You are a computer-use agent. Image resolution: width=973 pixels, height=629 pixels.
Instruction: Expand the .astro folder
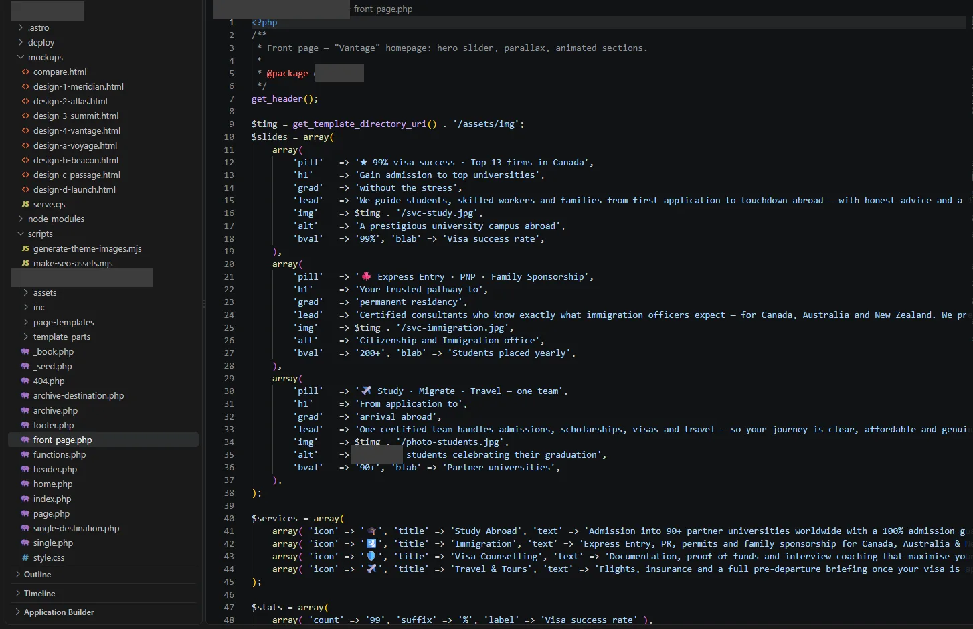[21, 27]
